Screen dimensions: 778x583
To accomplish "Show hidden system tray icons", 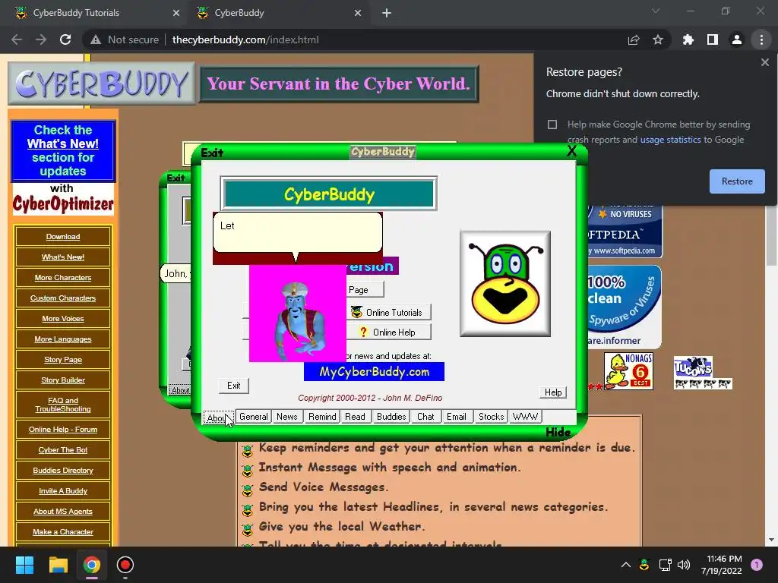I will 626,565.
